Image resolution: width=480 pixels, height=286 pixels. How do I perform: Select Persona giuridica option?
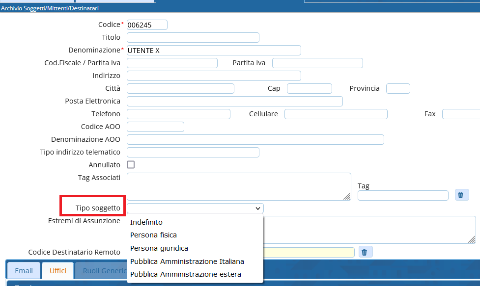tap(159, 248)
